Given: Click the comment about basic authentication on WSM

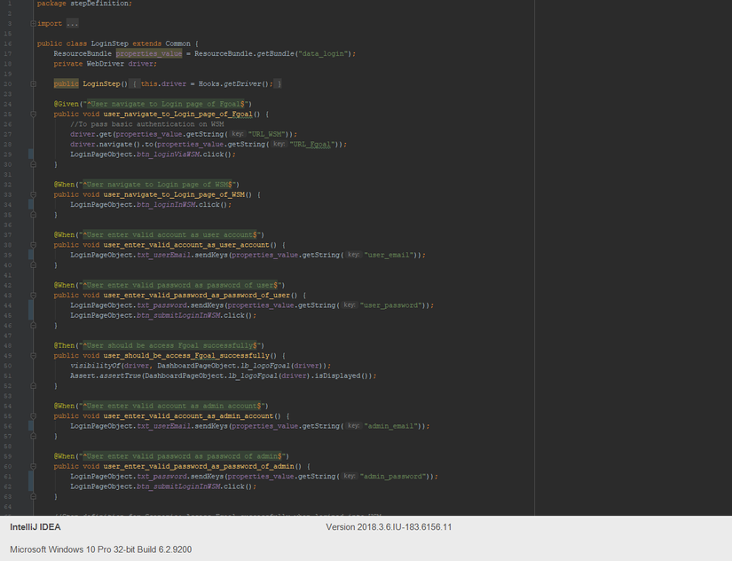Looking at the screenshot, I should pos(147,124).
